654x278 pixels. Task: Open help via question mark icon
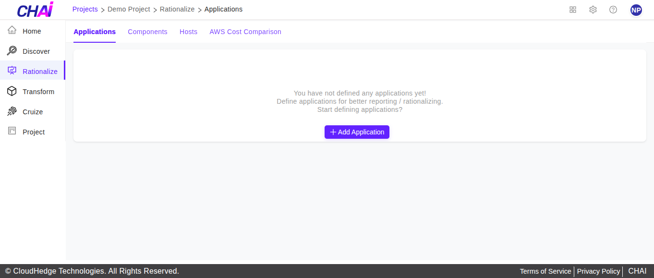tap(613, 10)
